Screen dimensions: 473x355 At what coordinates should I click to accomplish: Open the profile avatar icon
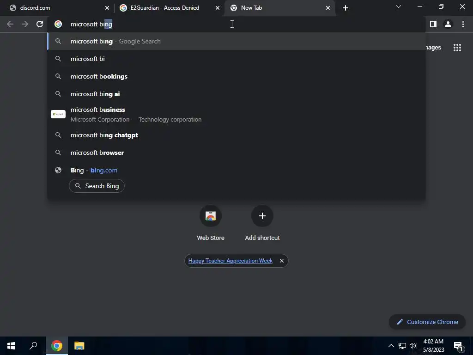click(x=448, y=24)
